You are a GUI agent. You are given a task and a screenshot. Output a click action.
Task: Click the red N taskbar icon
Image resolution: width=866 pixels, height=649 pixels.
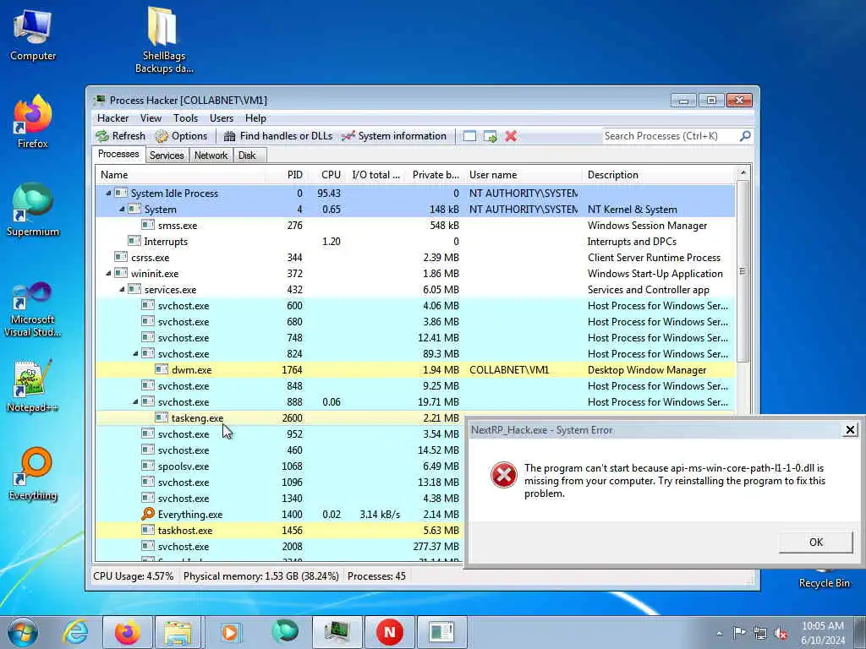[389, 632]
